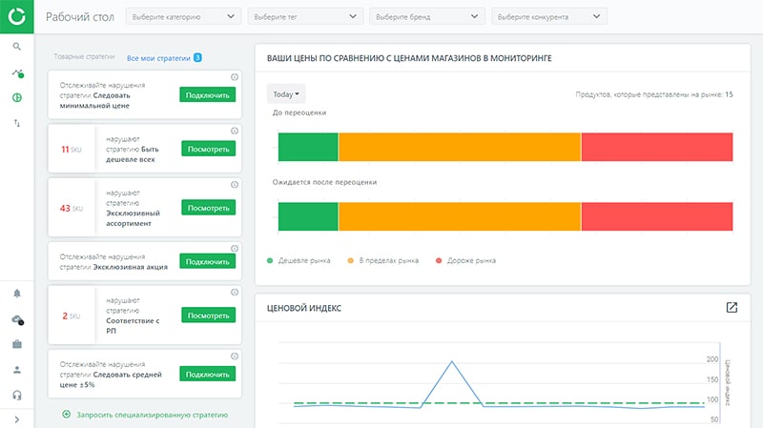763x428 pixels.
Task: Expand the 'Today' period dropdown
Action: [287, 94]
